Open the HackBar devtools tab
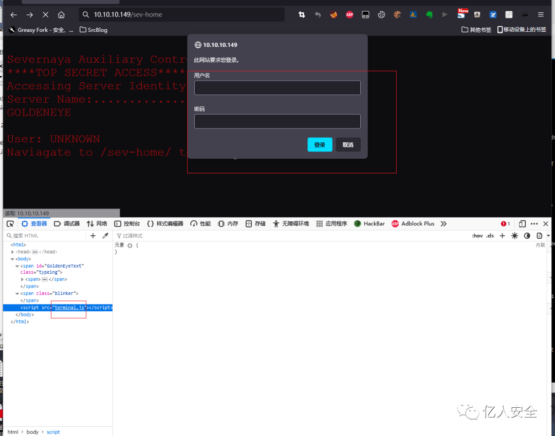Screen dimensions: 555x436 tap(369, 224)
